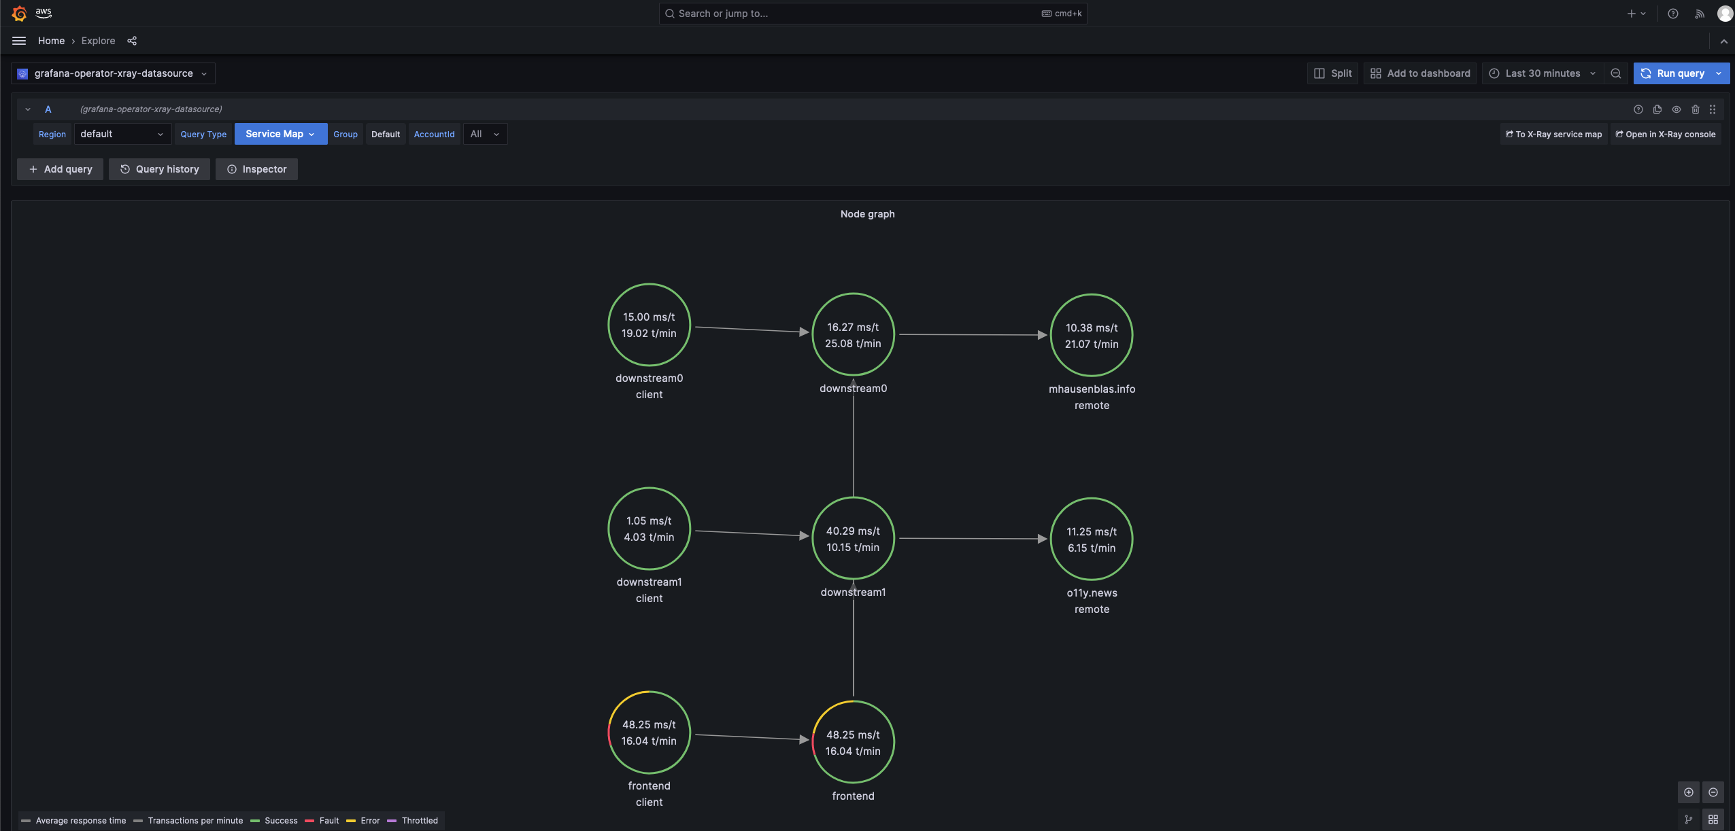1735x831 pixels.
Task: Open To X-Ray service map link
Action: tap(1553, 134)
